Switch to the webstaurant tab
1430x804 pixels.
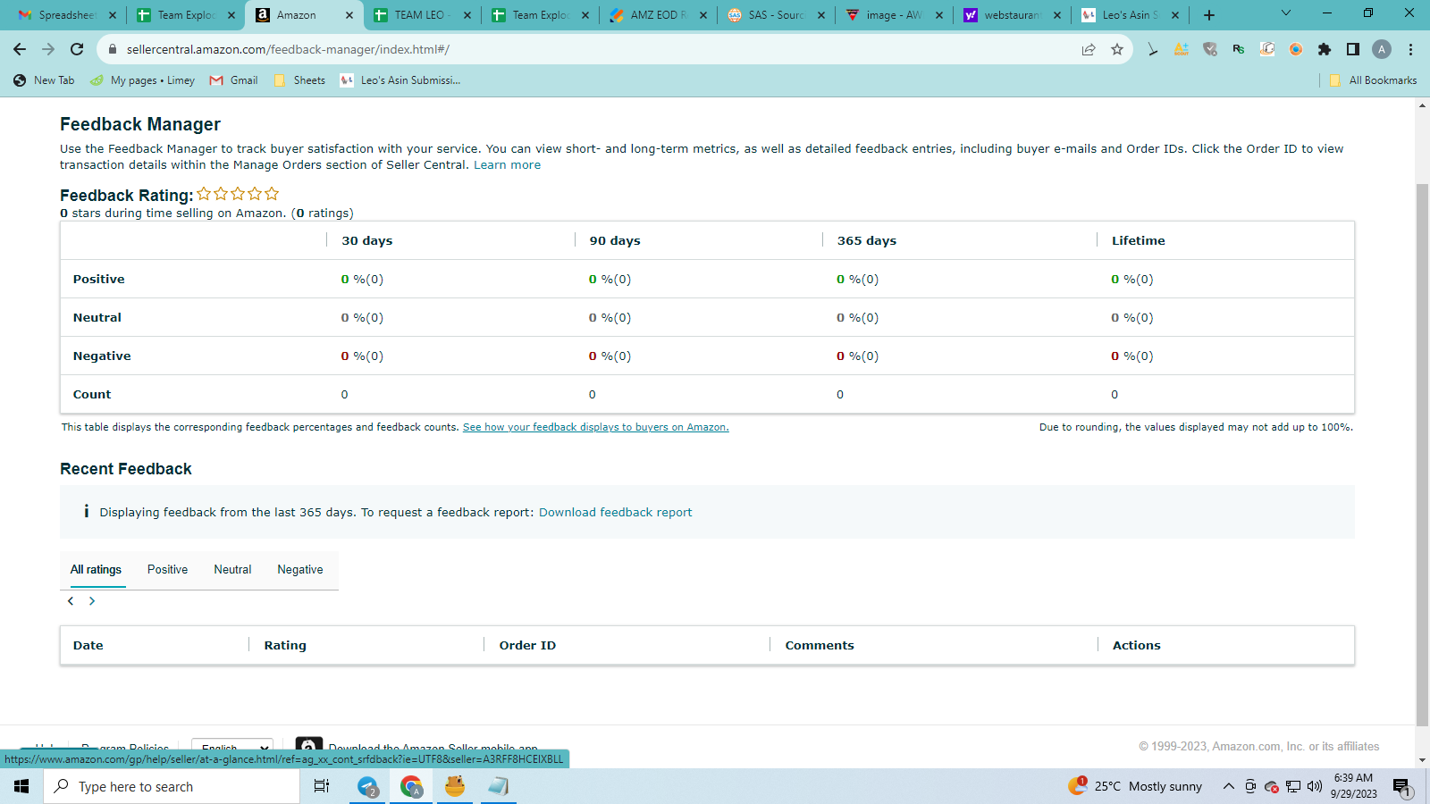tap(1012, 15)
